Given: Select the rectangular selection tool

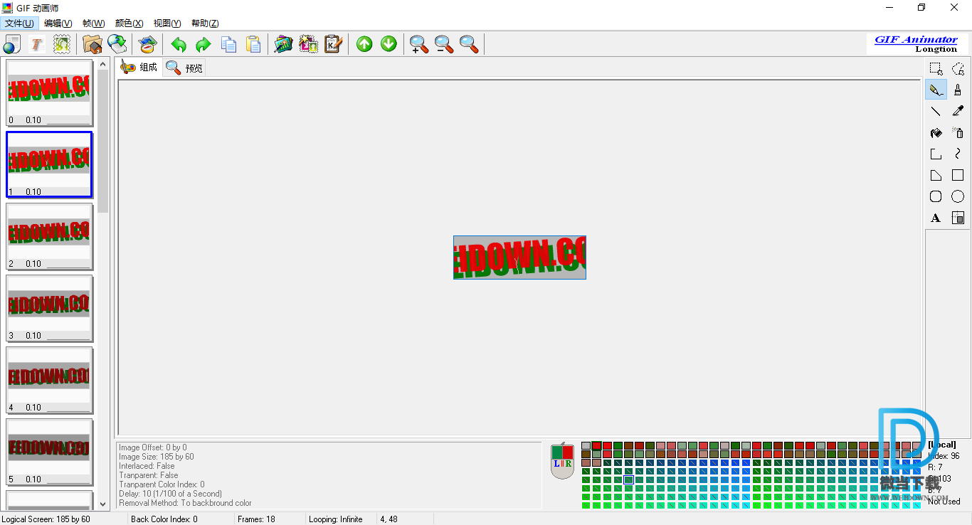Looking at the screenshot, I should 936,69.
